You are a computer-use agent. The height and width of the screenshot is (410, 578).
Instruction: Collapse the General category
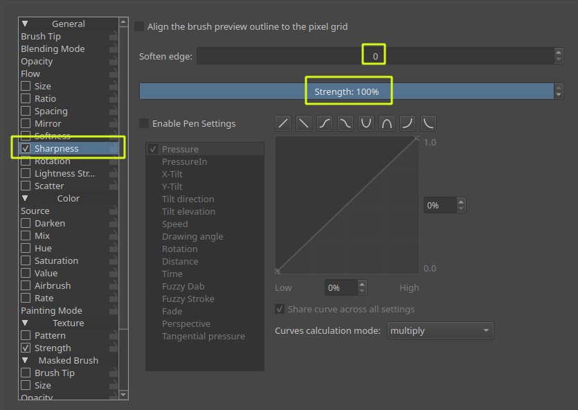25,24
